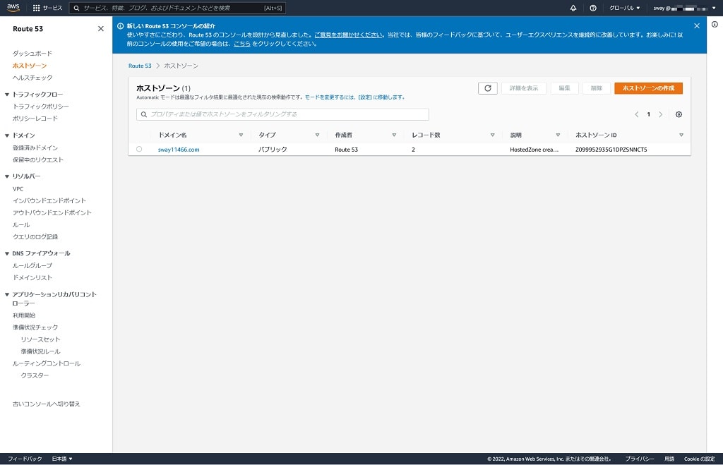The width and height of the screenshot is (723, 465).
Task: Collapse the トラフィックフロー section
Action: [x=7, y=95]
